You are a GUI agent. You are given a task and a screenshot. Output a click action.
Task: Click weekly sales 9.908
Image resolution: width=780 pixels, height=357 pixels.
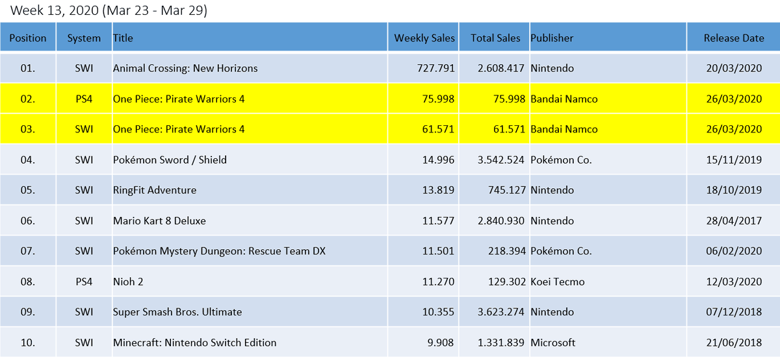441,343
